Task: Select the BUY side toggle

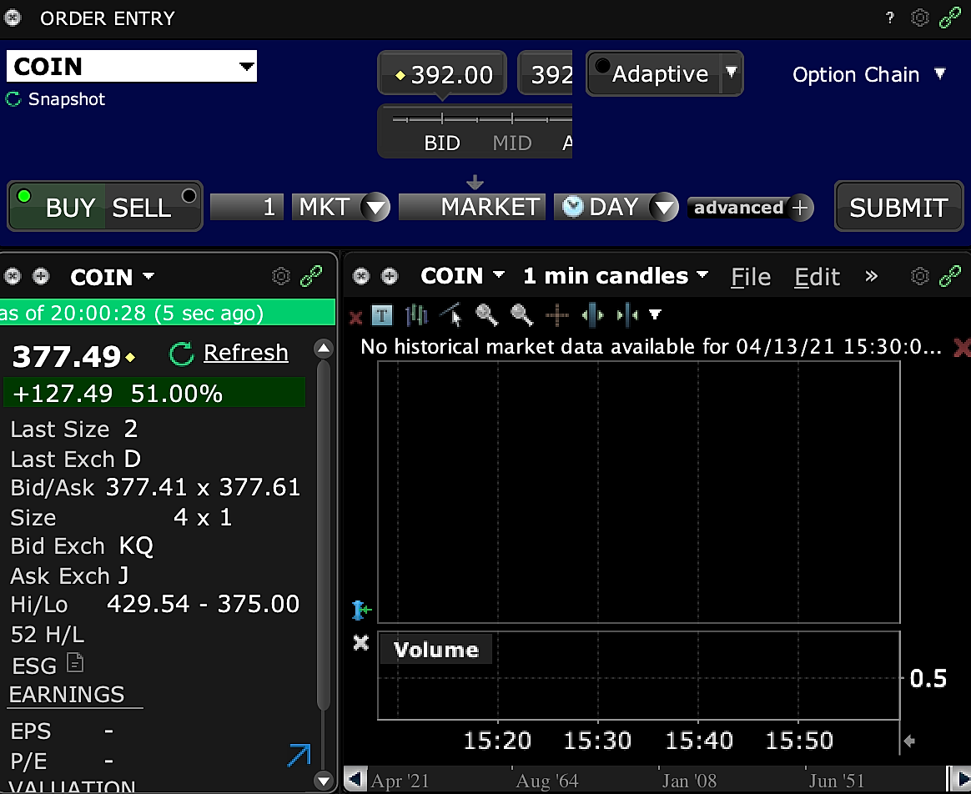Action: pos(57,207)
